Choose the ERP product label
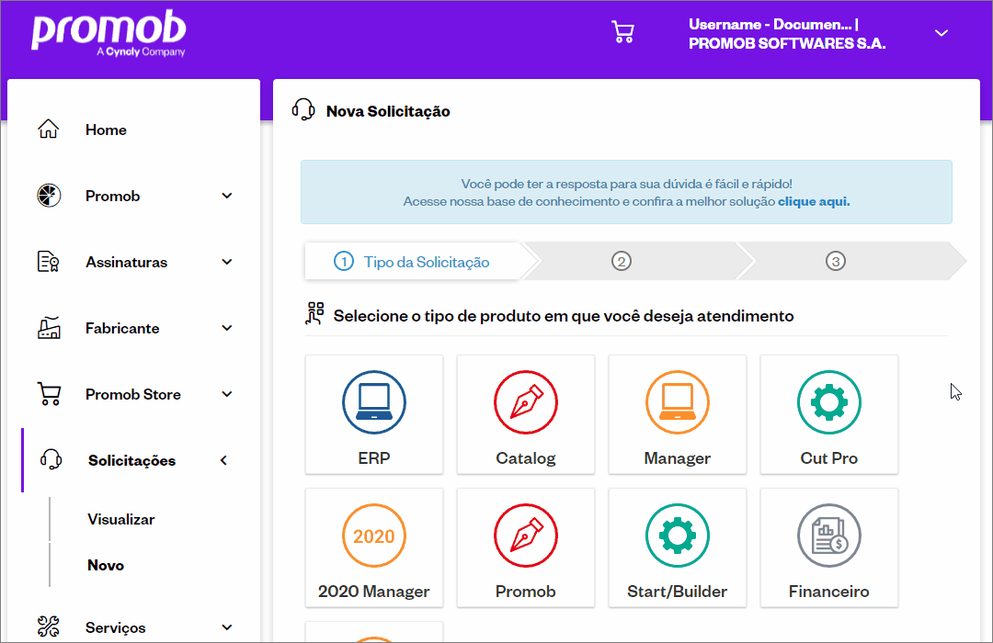The width and height of the screenshot is (993, 643). (373, 458)
